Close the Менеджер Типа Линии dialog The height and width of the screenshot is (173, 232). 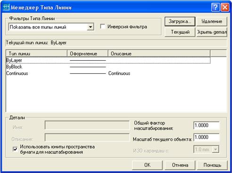pos(225,8)
